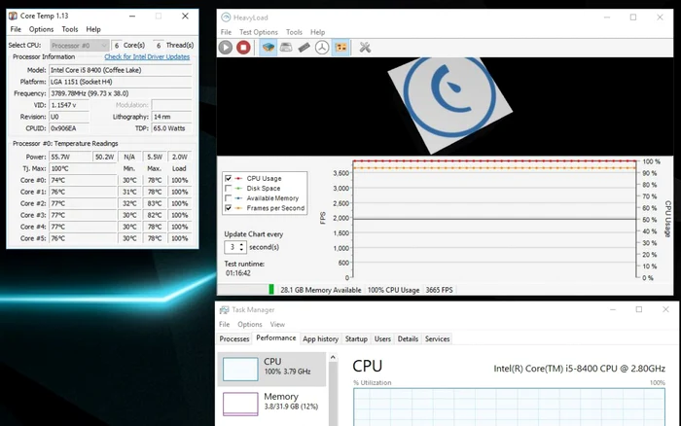Uncheck the CPU Usage chart checkbox
This screenshot has height=426, width=681.
pyautogui.click(x=228, y=179)
